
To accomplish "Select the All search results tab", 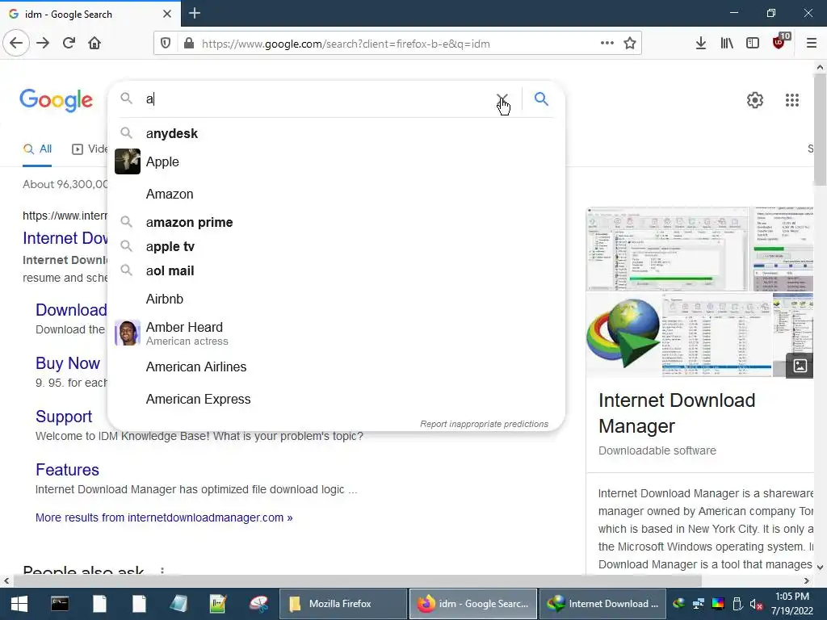I will pyautogui.click(x=37, y=149).
